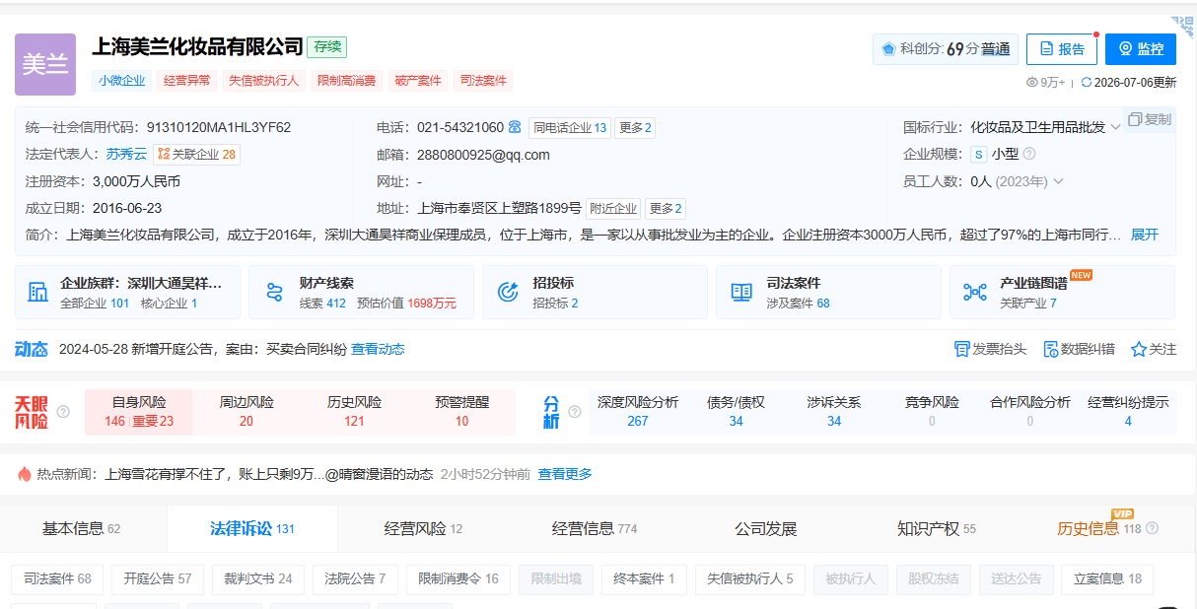Click the 破产案件 tag

(x=417, y=81)
